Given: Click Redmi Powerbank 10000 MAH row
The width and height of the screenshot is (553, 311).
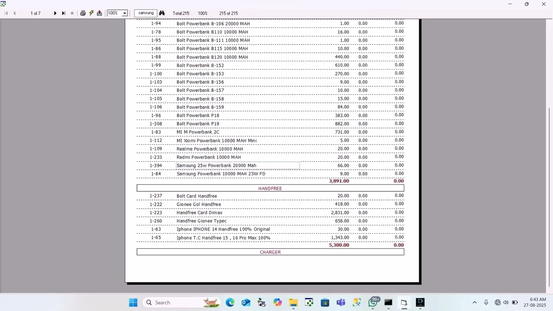Looking at the screenshot, I should pyautogui.click(x=209, y=157).
